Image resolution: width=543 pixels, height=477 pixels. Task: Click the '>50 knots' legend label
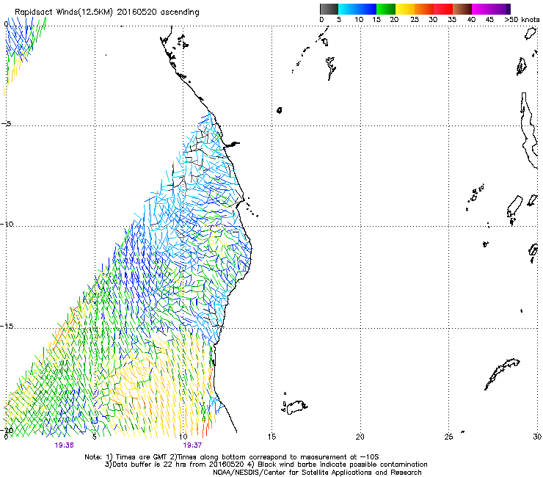(522, 20)
